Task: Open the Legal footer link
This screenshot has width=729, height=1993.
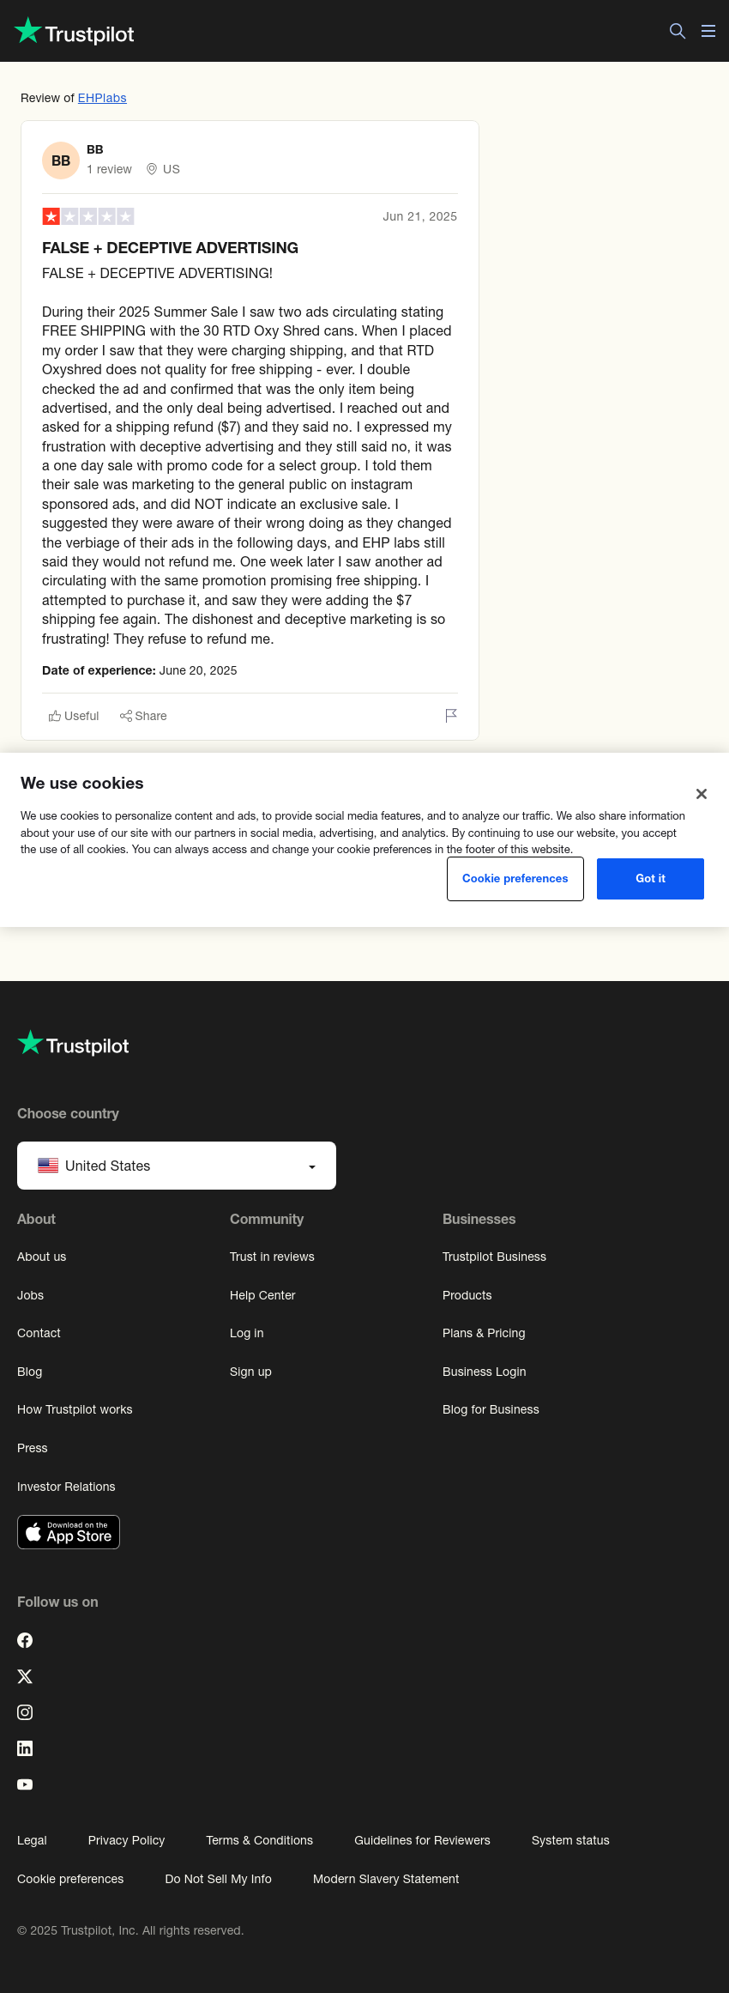Action: (x=32, y=1840)
